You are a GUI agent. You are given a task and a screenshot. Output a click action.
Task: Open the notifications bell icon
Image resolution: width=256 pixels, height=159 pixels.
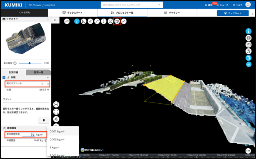tap(206, 5)
